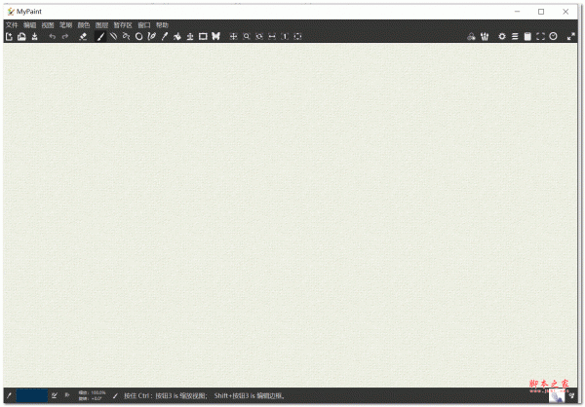The image size is (585, 407).
Task: Select the ellipse drawing tool
Action: coord(138,36)
